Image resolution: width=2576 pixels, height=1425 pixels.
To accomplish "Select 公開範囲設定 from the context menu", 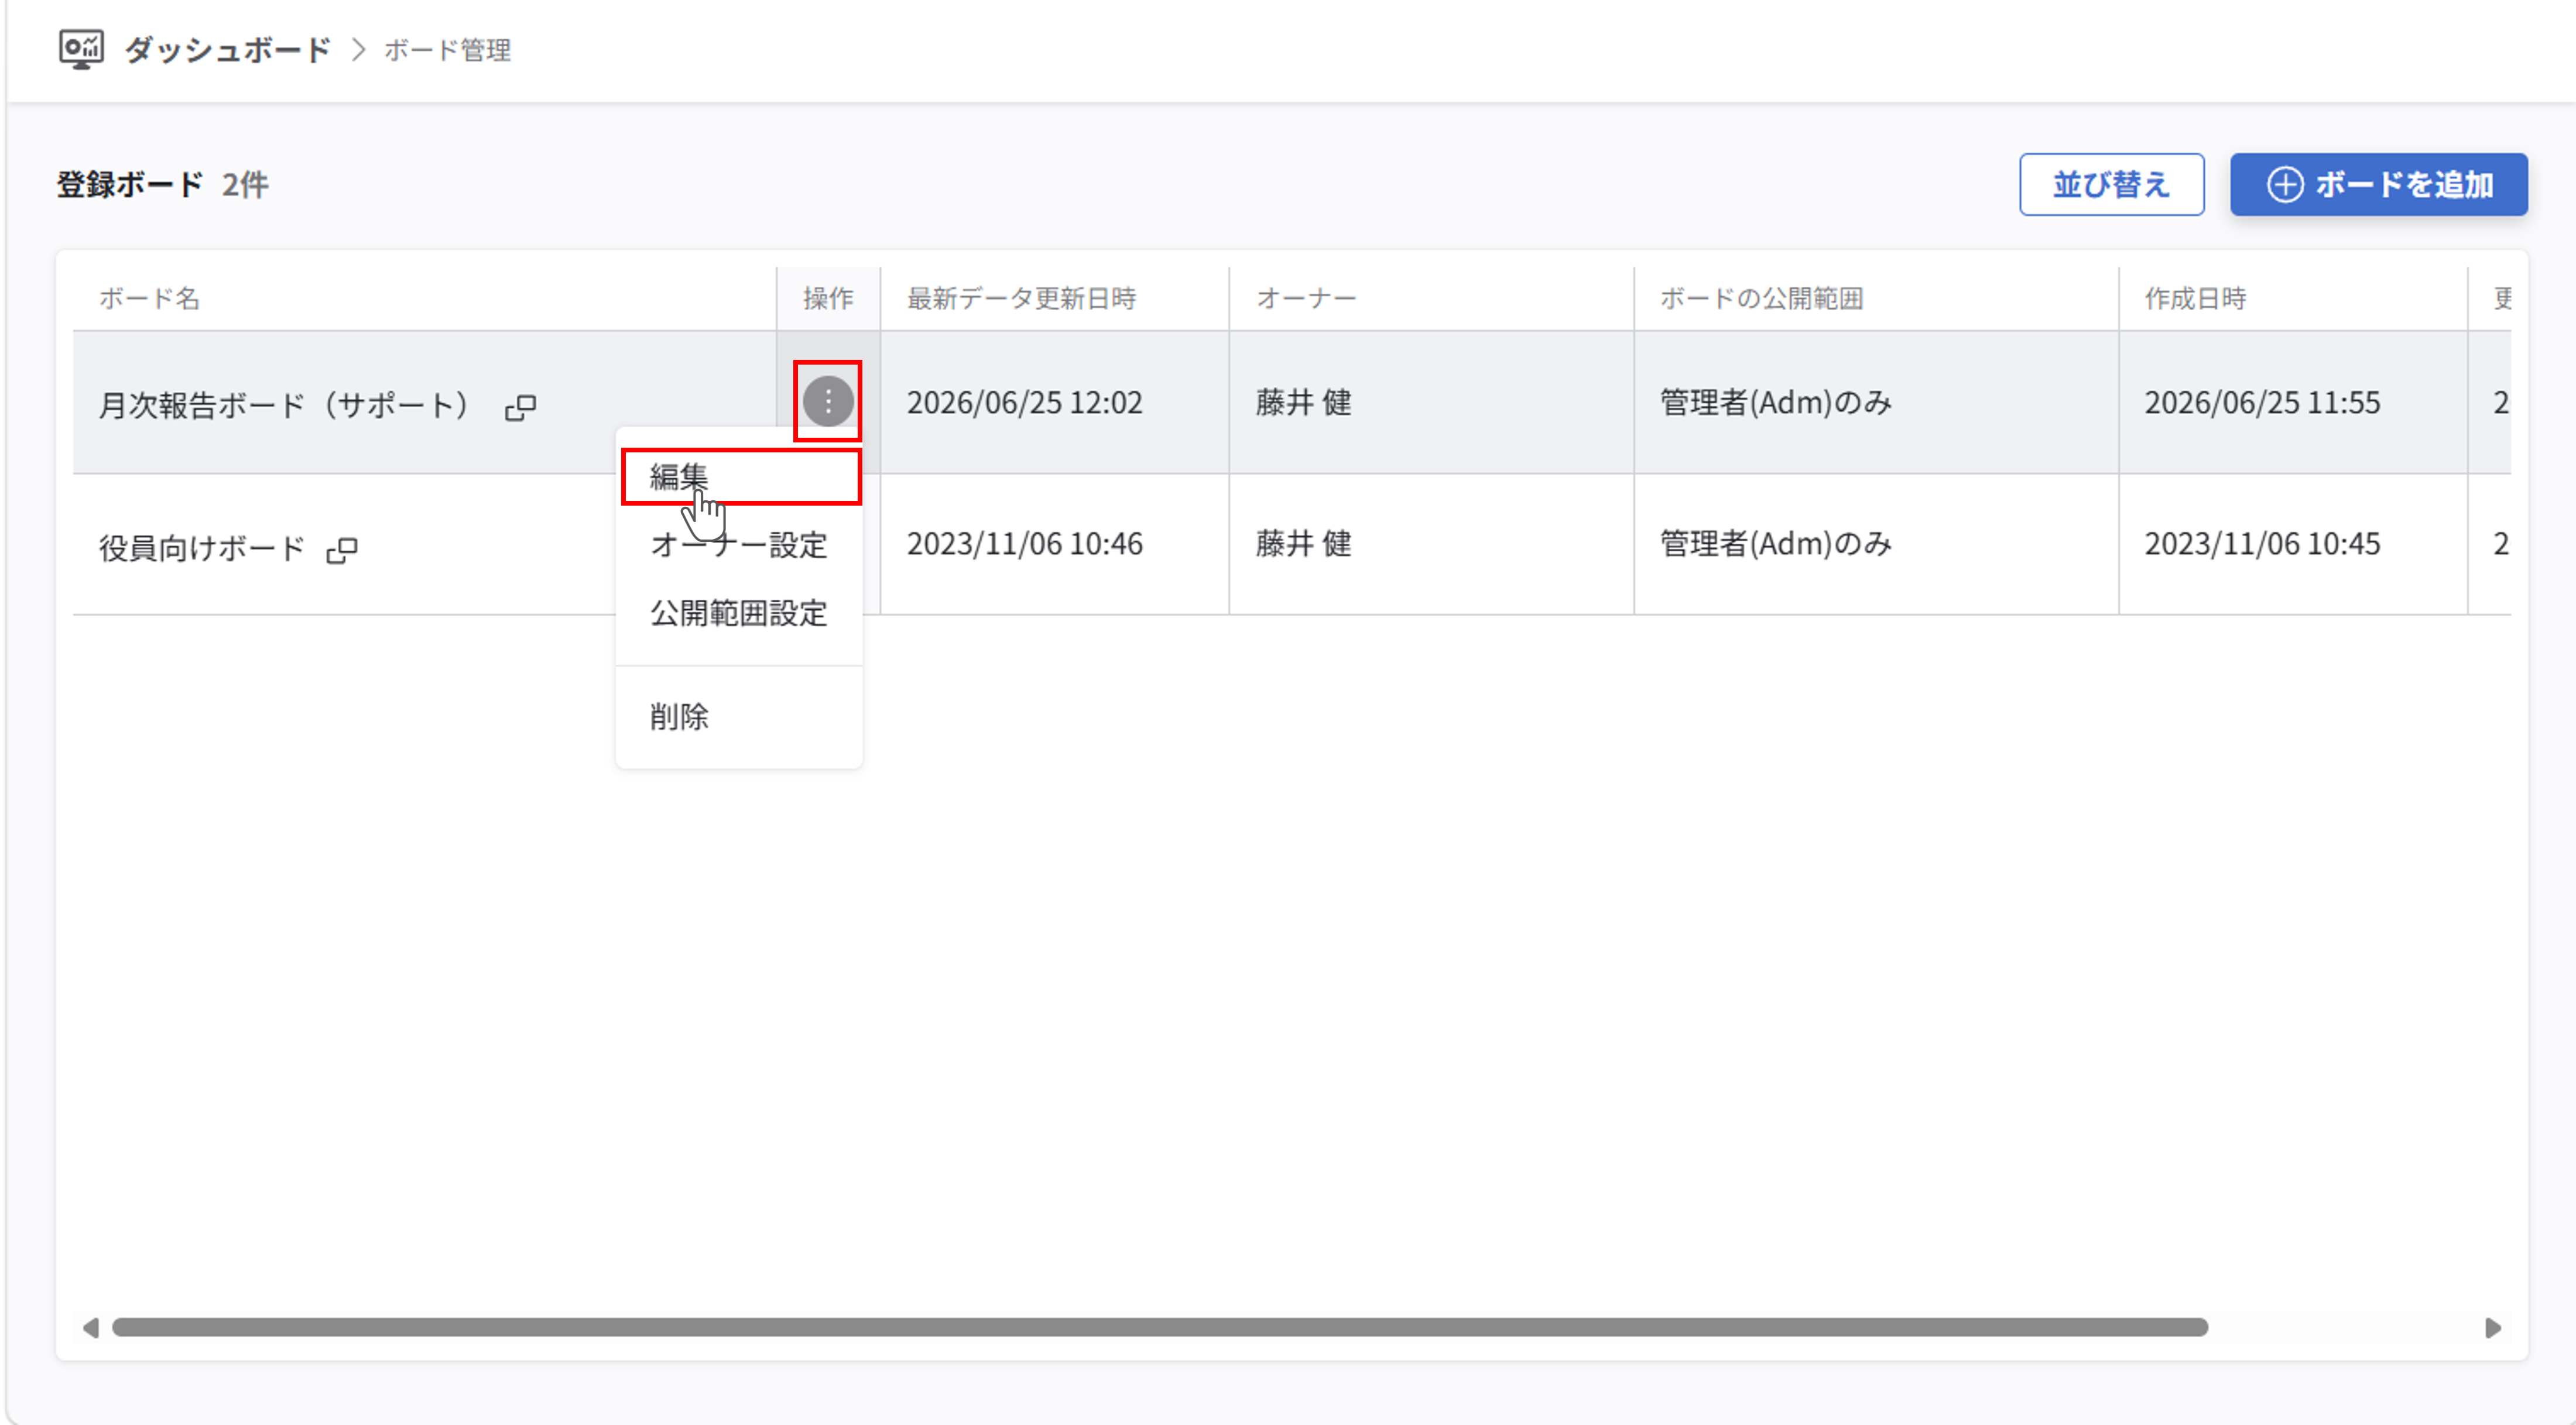I will [x=739, y=613].
